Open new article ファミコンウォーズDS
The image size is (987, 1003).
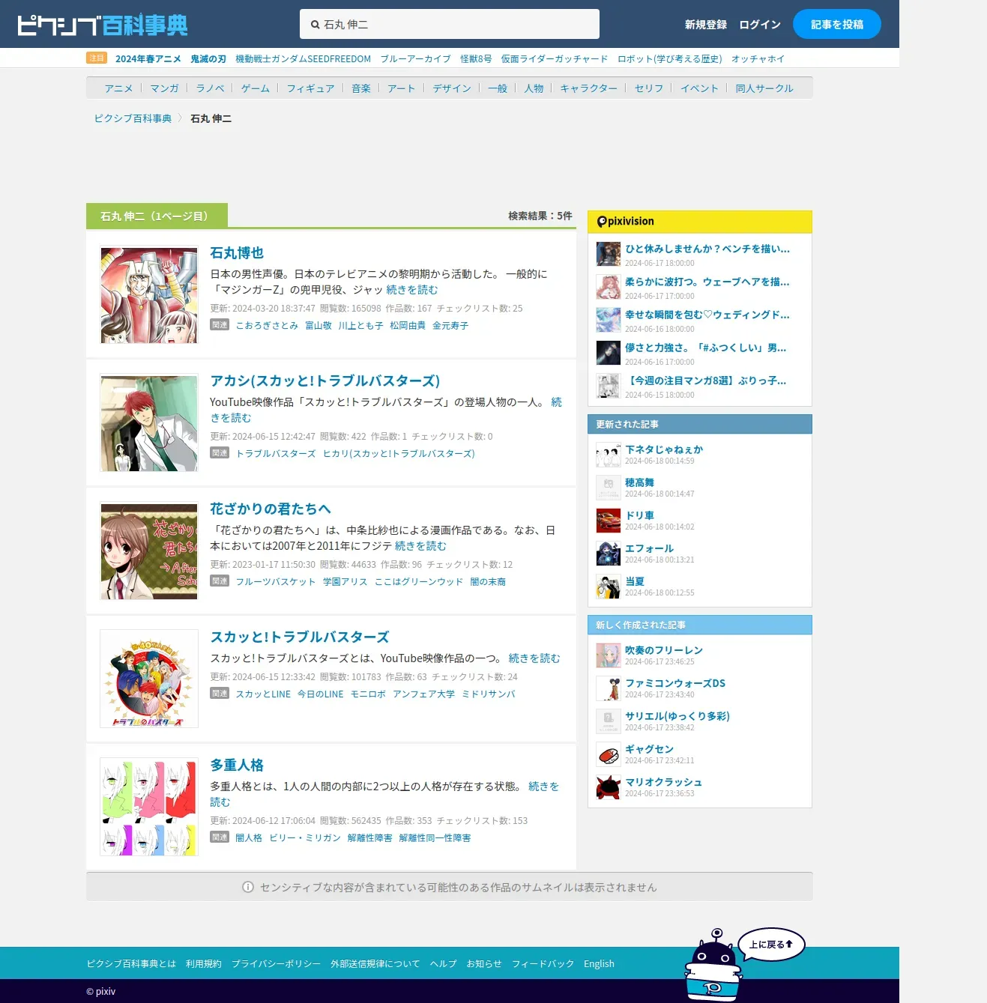(675, 683)
